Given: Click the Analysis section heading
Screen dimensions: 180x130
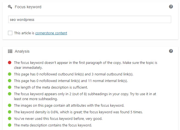Looking at the screenshot, I should [22, 51].
